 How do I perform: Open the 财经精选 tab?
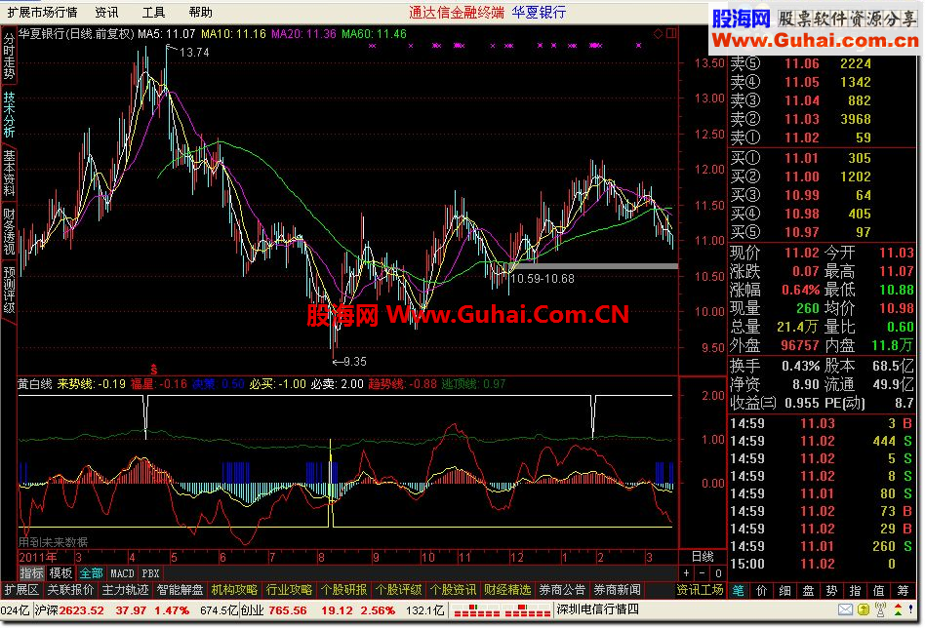(508, 590)
